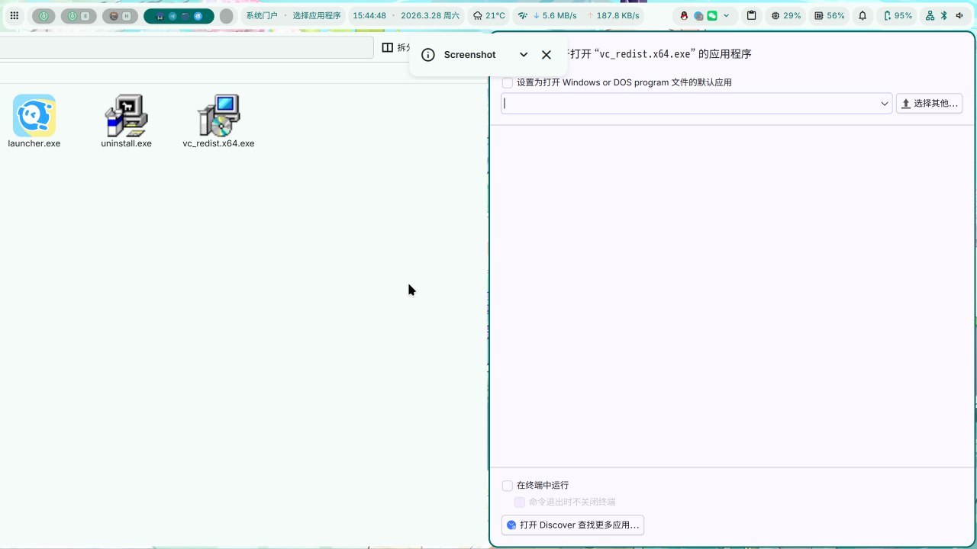Open the clipboard icon in the top panel
The width and height of the screenshot is (977, 549).
click(751, 15)
